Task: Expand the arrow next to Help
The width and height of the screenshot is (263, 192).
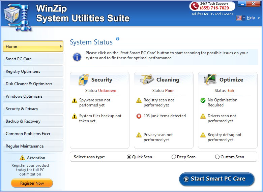Action: tap(259, 18)
